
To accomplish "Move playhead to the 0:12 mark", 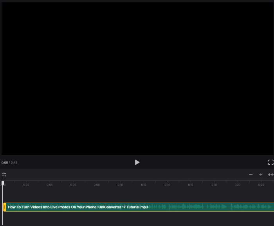I will coord(144,185).
